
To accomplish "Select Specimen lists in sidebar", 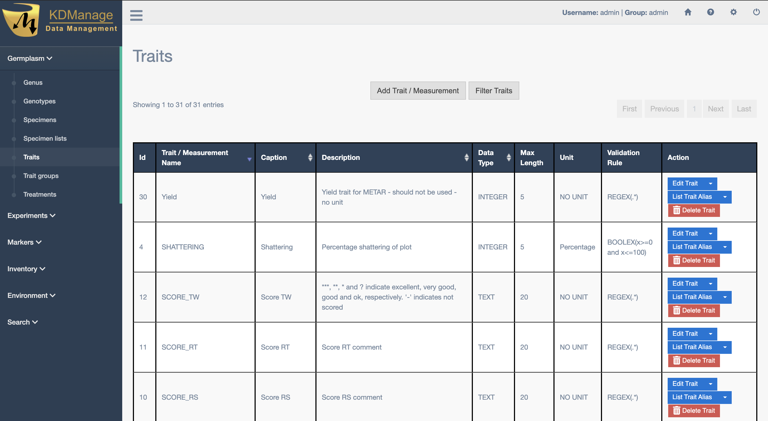I will 45,139.
